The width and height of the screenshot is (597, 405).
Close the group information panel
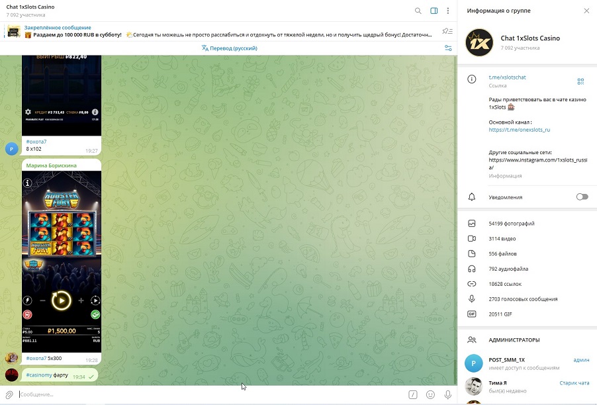pos(586,11)
